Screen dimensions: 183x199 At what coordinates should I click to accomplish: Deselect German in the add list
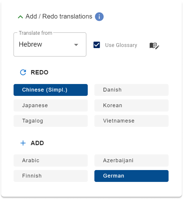[131, 176]
